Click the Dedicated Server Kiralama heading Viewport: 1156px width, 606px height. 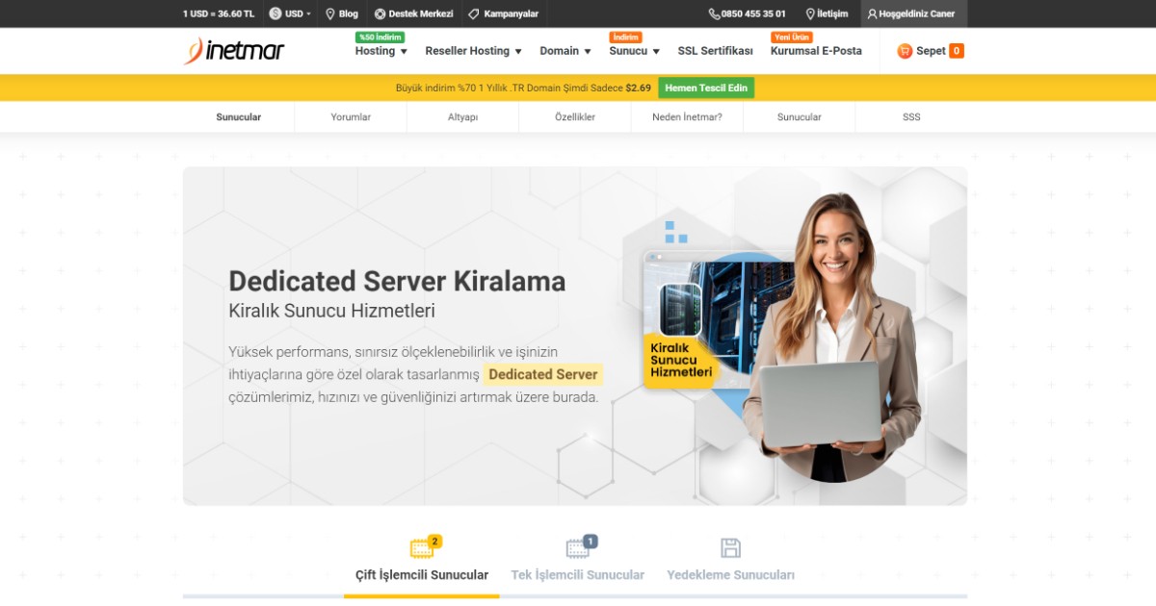coord(397,281)
